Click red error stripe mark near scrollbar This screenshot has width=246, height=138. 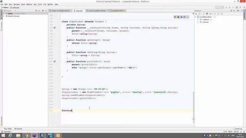click(x=193, y=119)
